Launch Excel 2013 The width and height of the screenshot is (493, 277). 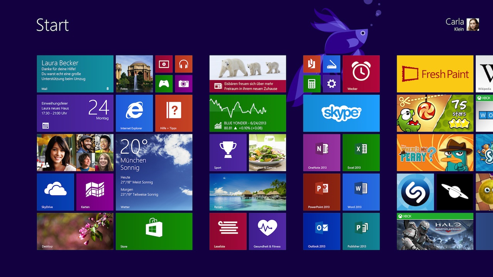click(x=361, y=153)
